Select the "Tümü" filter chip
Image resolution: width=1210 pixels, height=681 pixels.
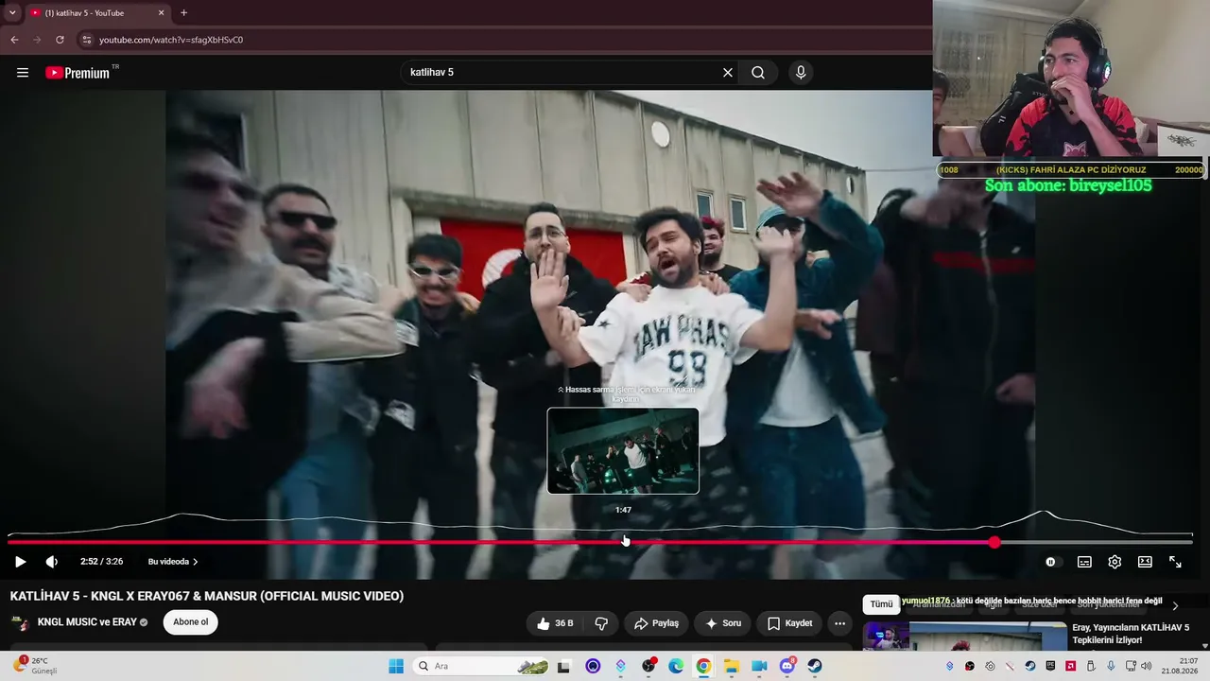click(x=881, y=604)
